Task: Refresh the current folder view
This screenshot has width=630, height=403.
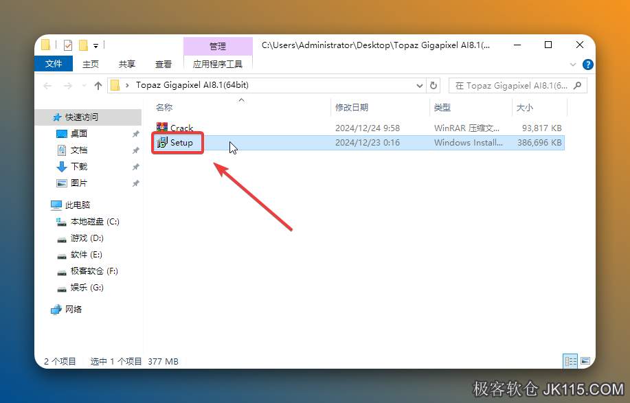Action: click(433, 86)
